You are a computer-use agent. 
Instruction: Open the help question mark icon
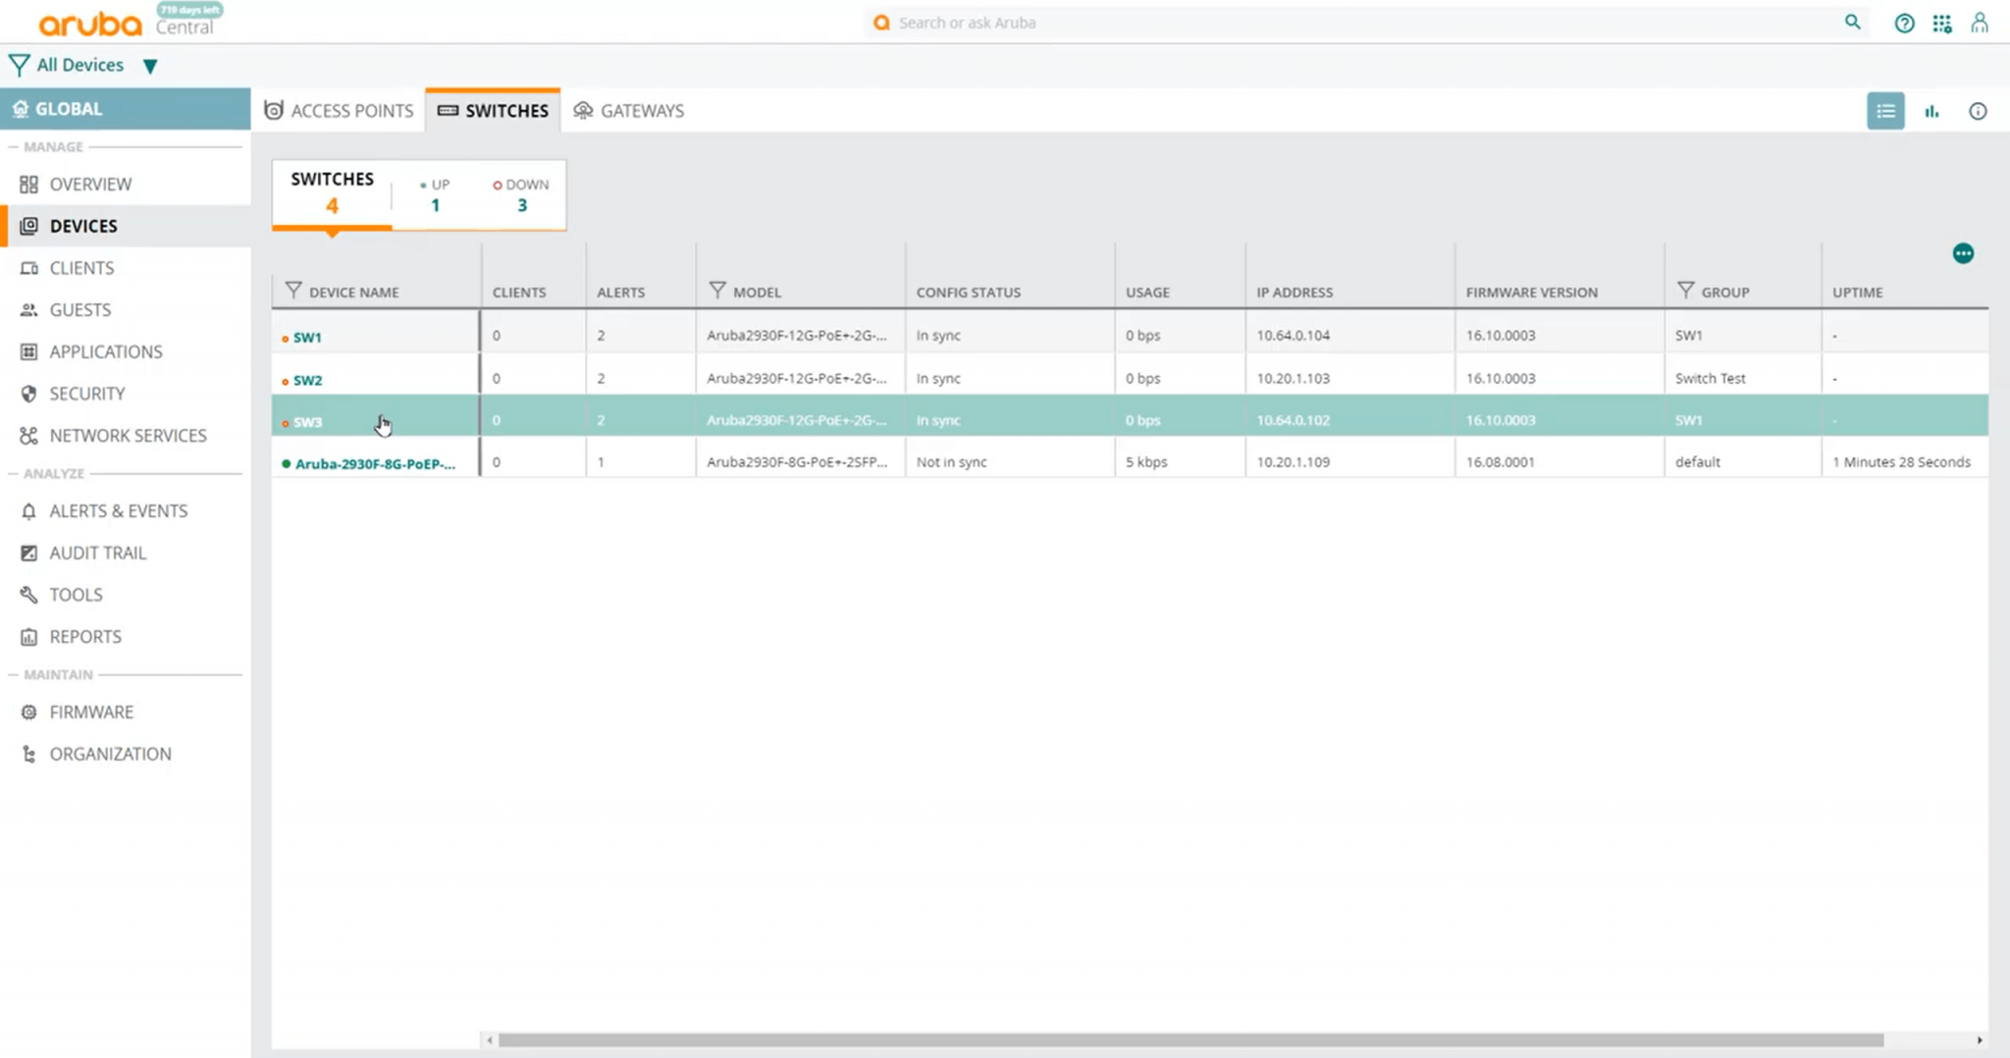pyautogui.click(x=1904, y=23)
